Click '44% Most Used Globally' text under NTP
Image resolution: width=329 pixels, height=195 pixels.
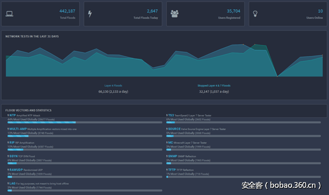click(22, 120)
